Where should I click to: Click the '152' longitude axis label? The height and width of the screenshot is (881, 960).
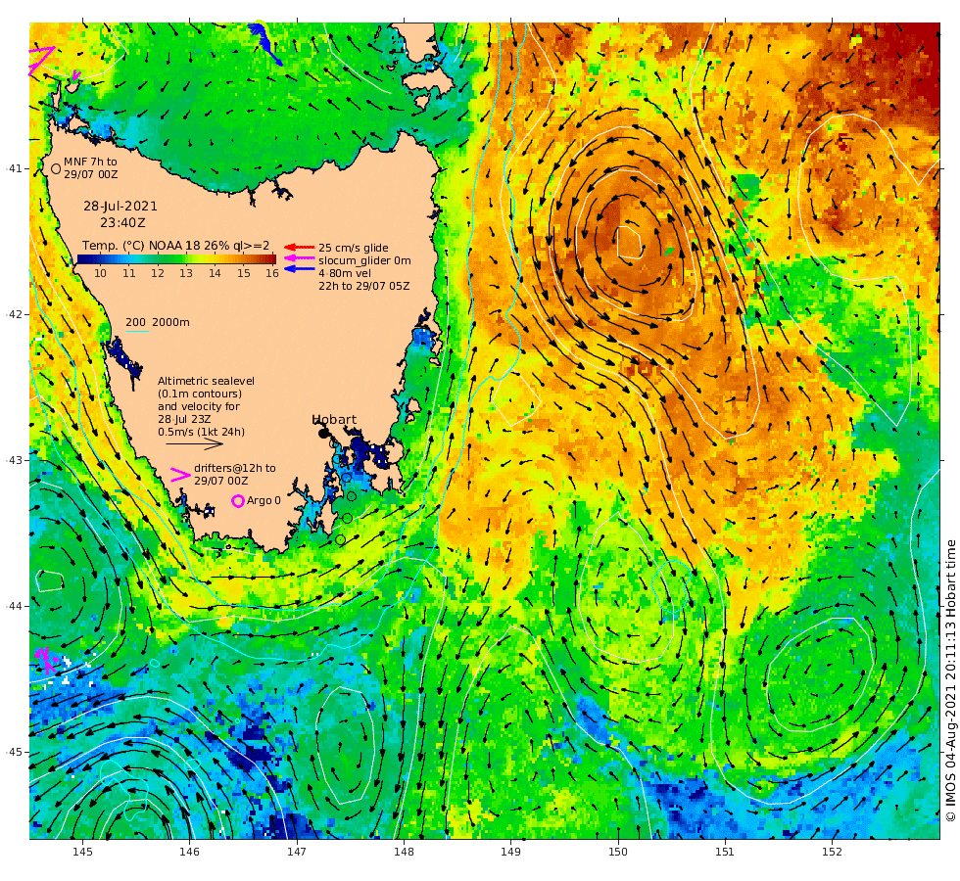(x=832, y=852)
